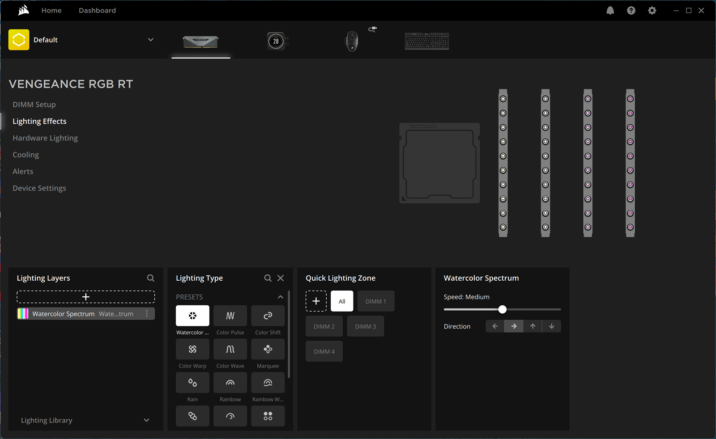716x439 pixels.
Task: Set direction to down arrow
Action: [x=551, y=326]
